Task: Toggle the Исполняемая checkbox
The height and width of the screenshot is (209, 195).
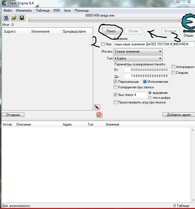Action: point(145,82)
